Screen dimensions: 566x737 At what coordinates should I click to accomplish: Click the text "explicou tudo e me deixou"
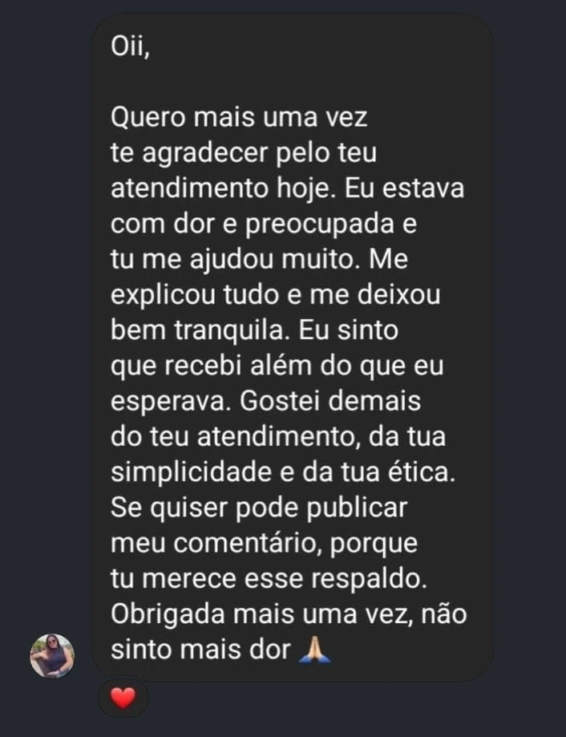tap(275, 295)
